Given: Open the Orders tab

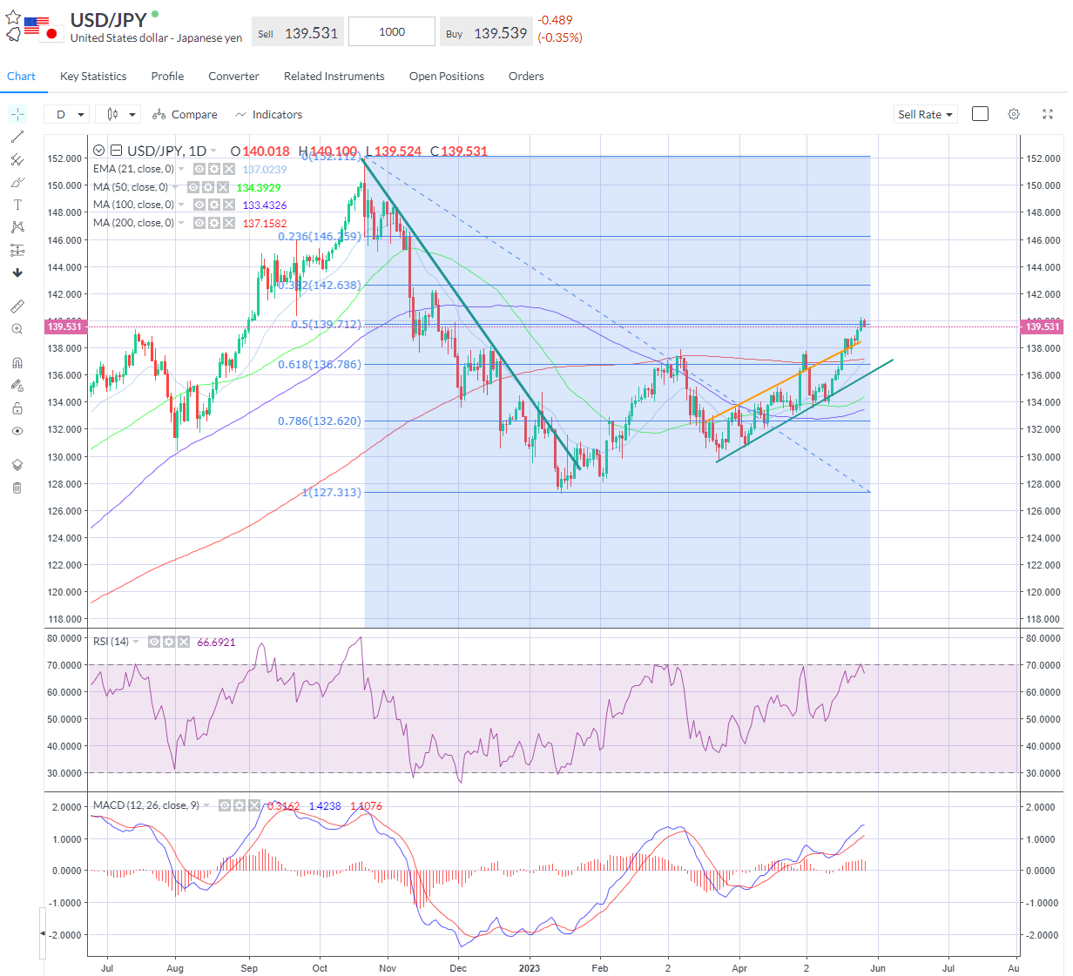Looking at the screenshot, I should tap(526, 77).
